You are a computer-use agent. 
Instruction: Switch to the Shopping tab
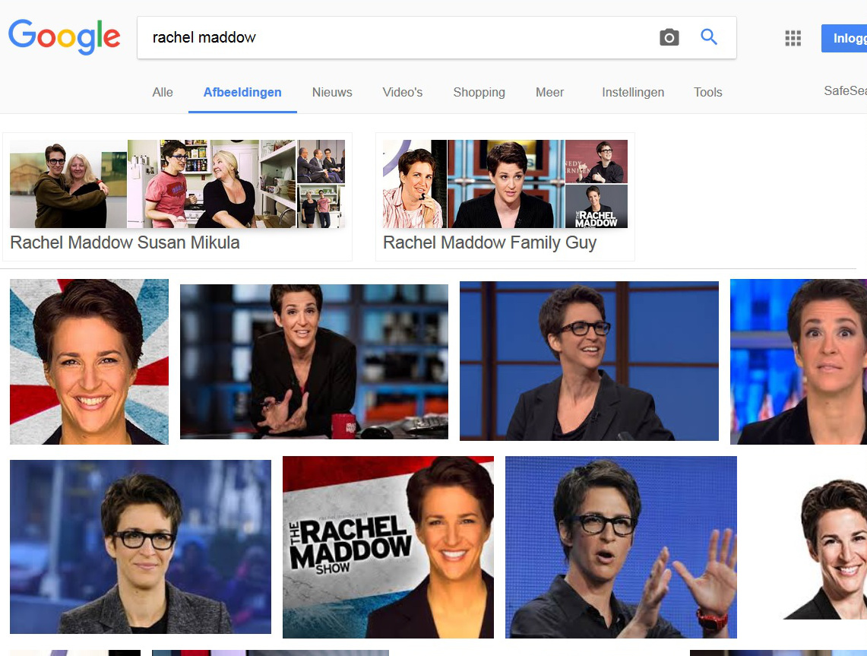point(479,93)
